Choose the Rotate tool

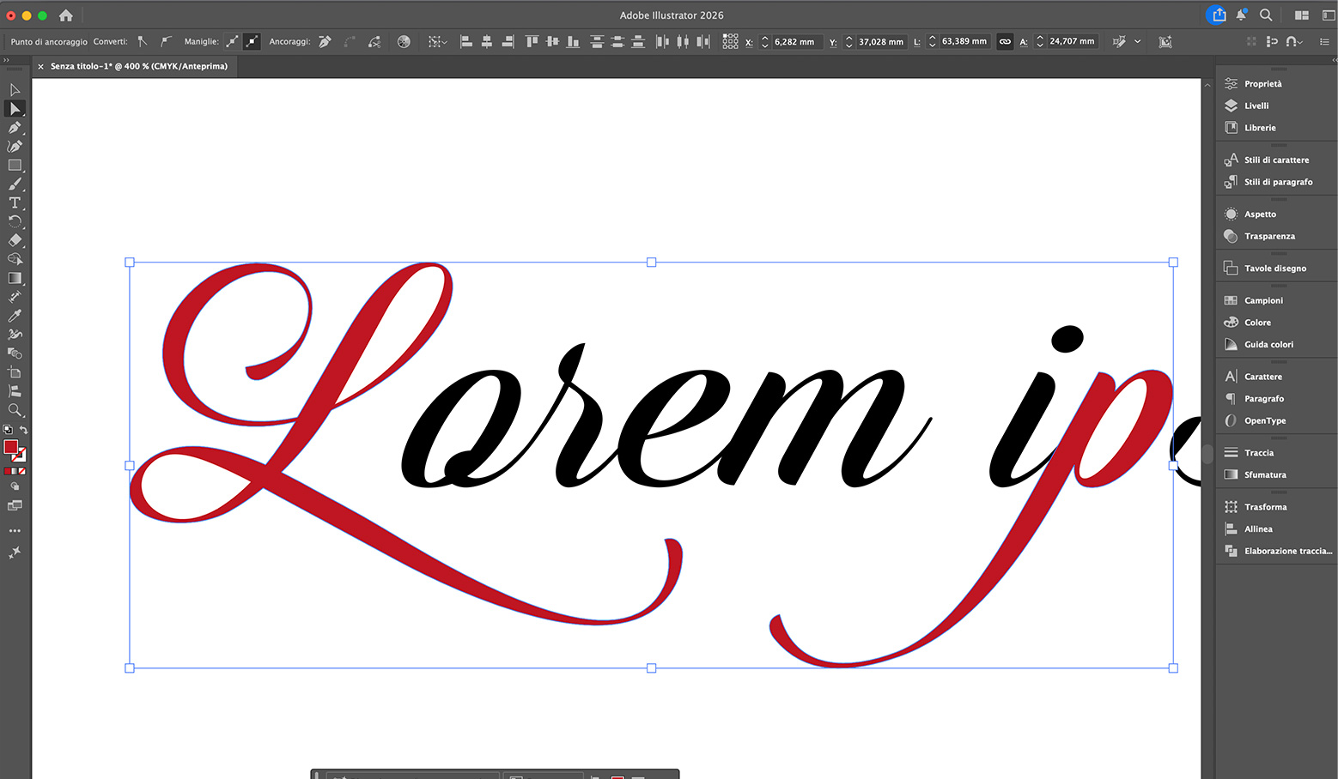tap(15, 221)
